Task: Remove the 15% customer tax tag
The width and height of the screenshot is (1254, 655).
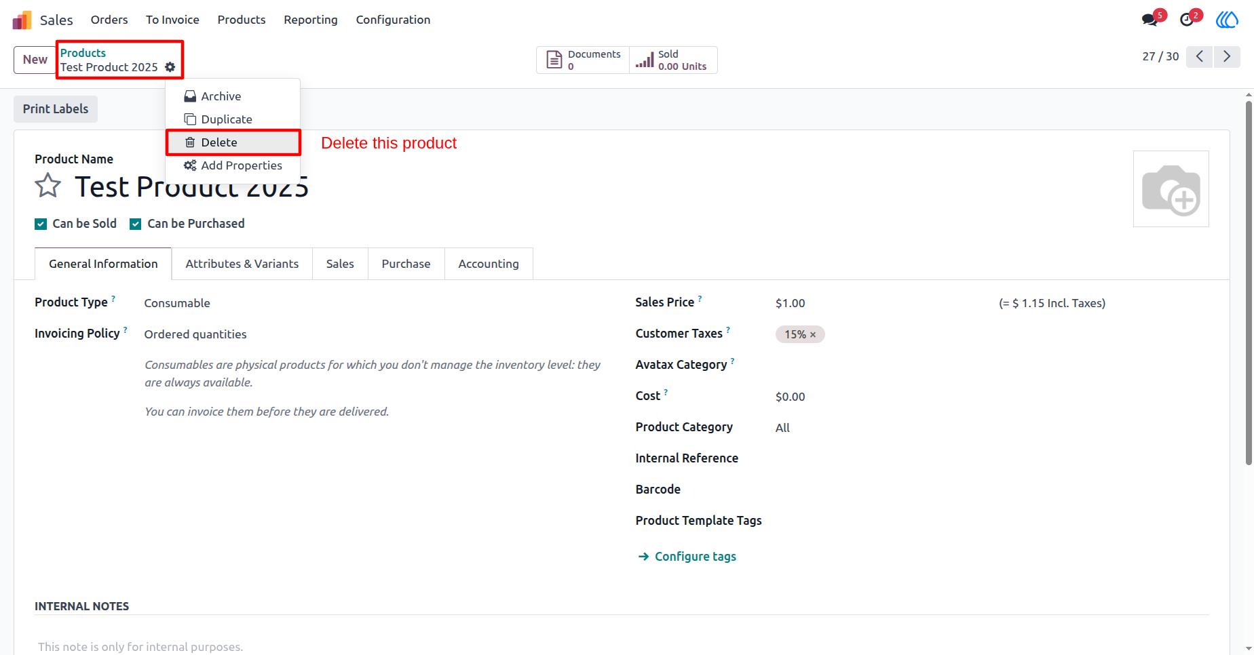Action: [x=813, y=335]
